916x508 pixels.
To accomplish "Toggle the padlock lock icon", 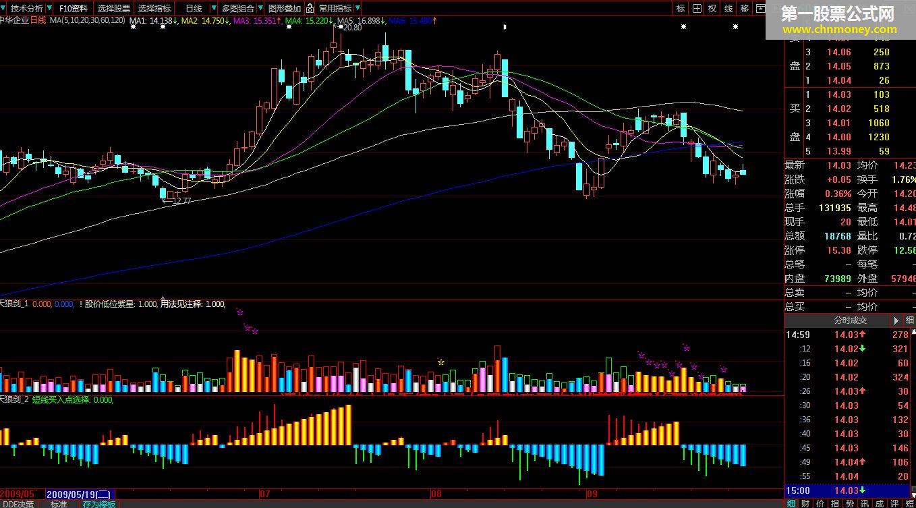I will [x=310, y=9].
